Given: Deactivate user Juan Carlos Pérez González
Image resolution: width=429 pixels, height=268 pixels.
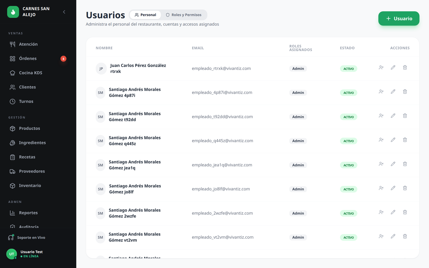Looking at the screenshot, I should pyautogui.click(x=381, y=68).
